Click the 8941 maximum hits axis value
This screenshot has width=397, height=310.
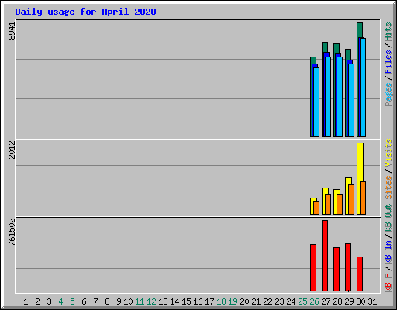[12, 31]
